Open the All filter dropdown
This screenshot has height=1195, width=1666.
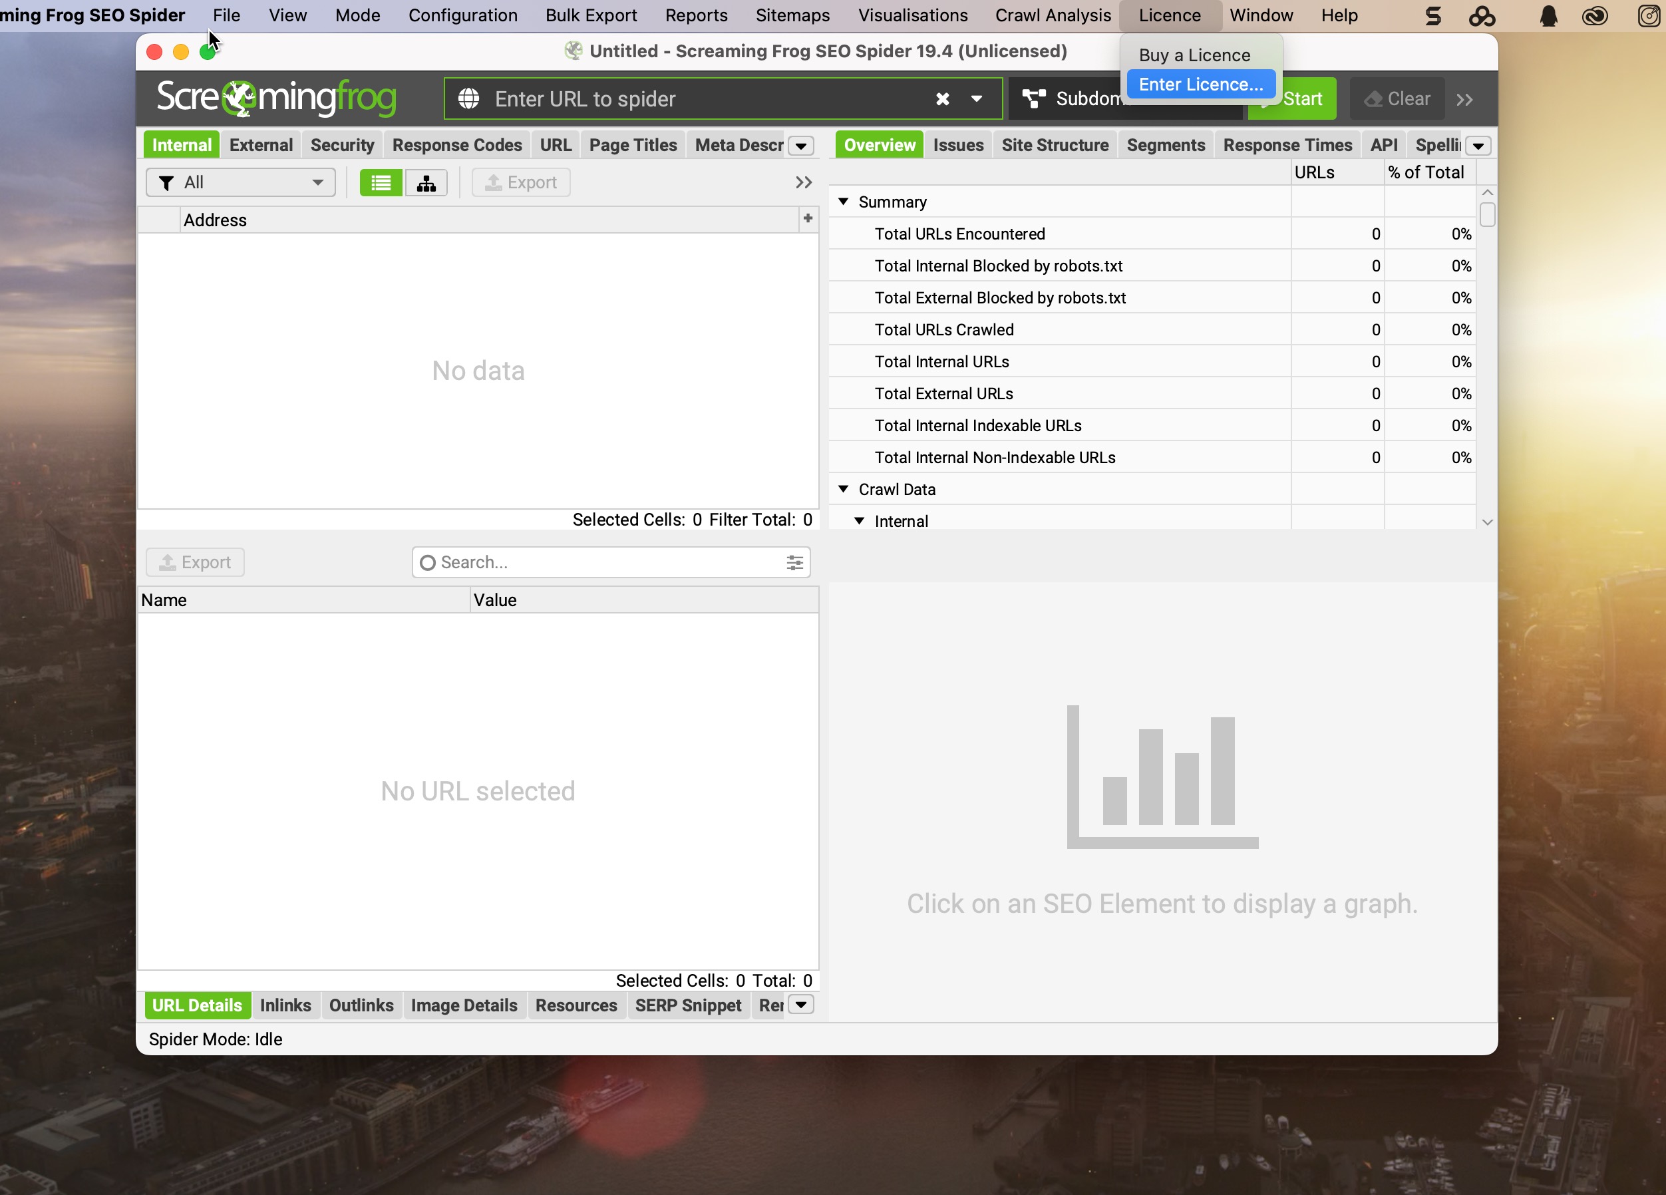point(241,183)
